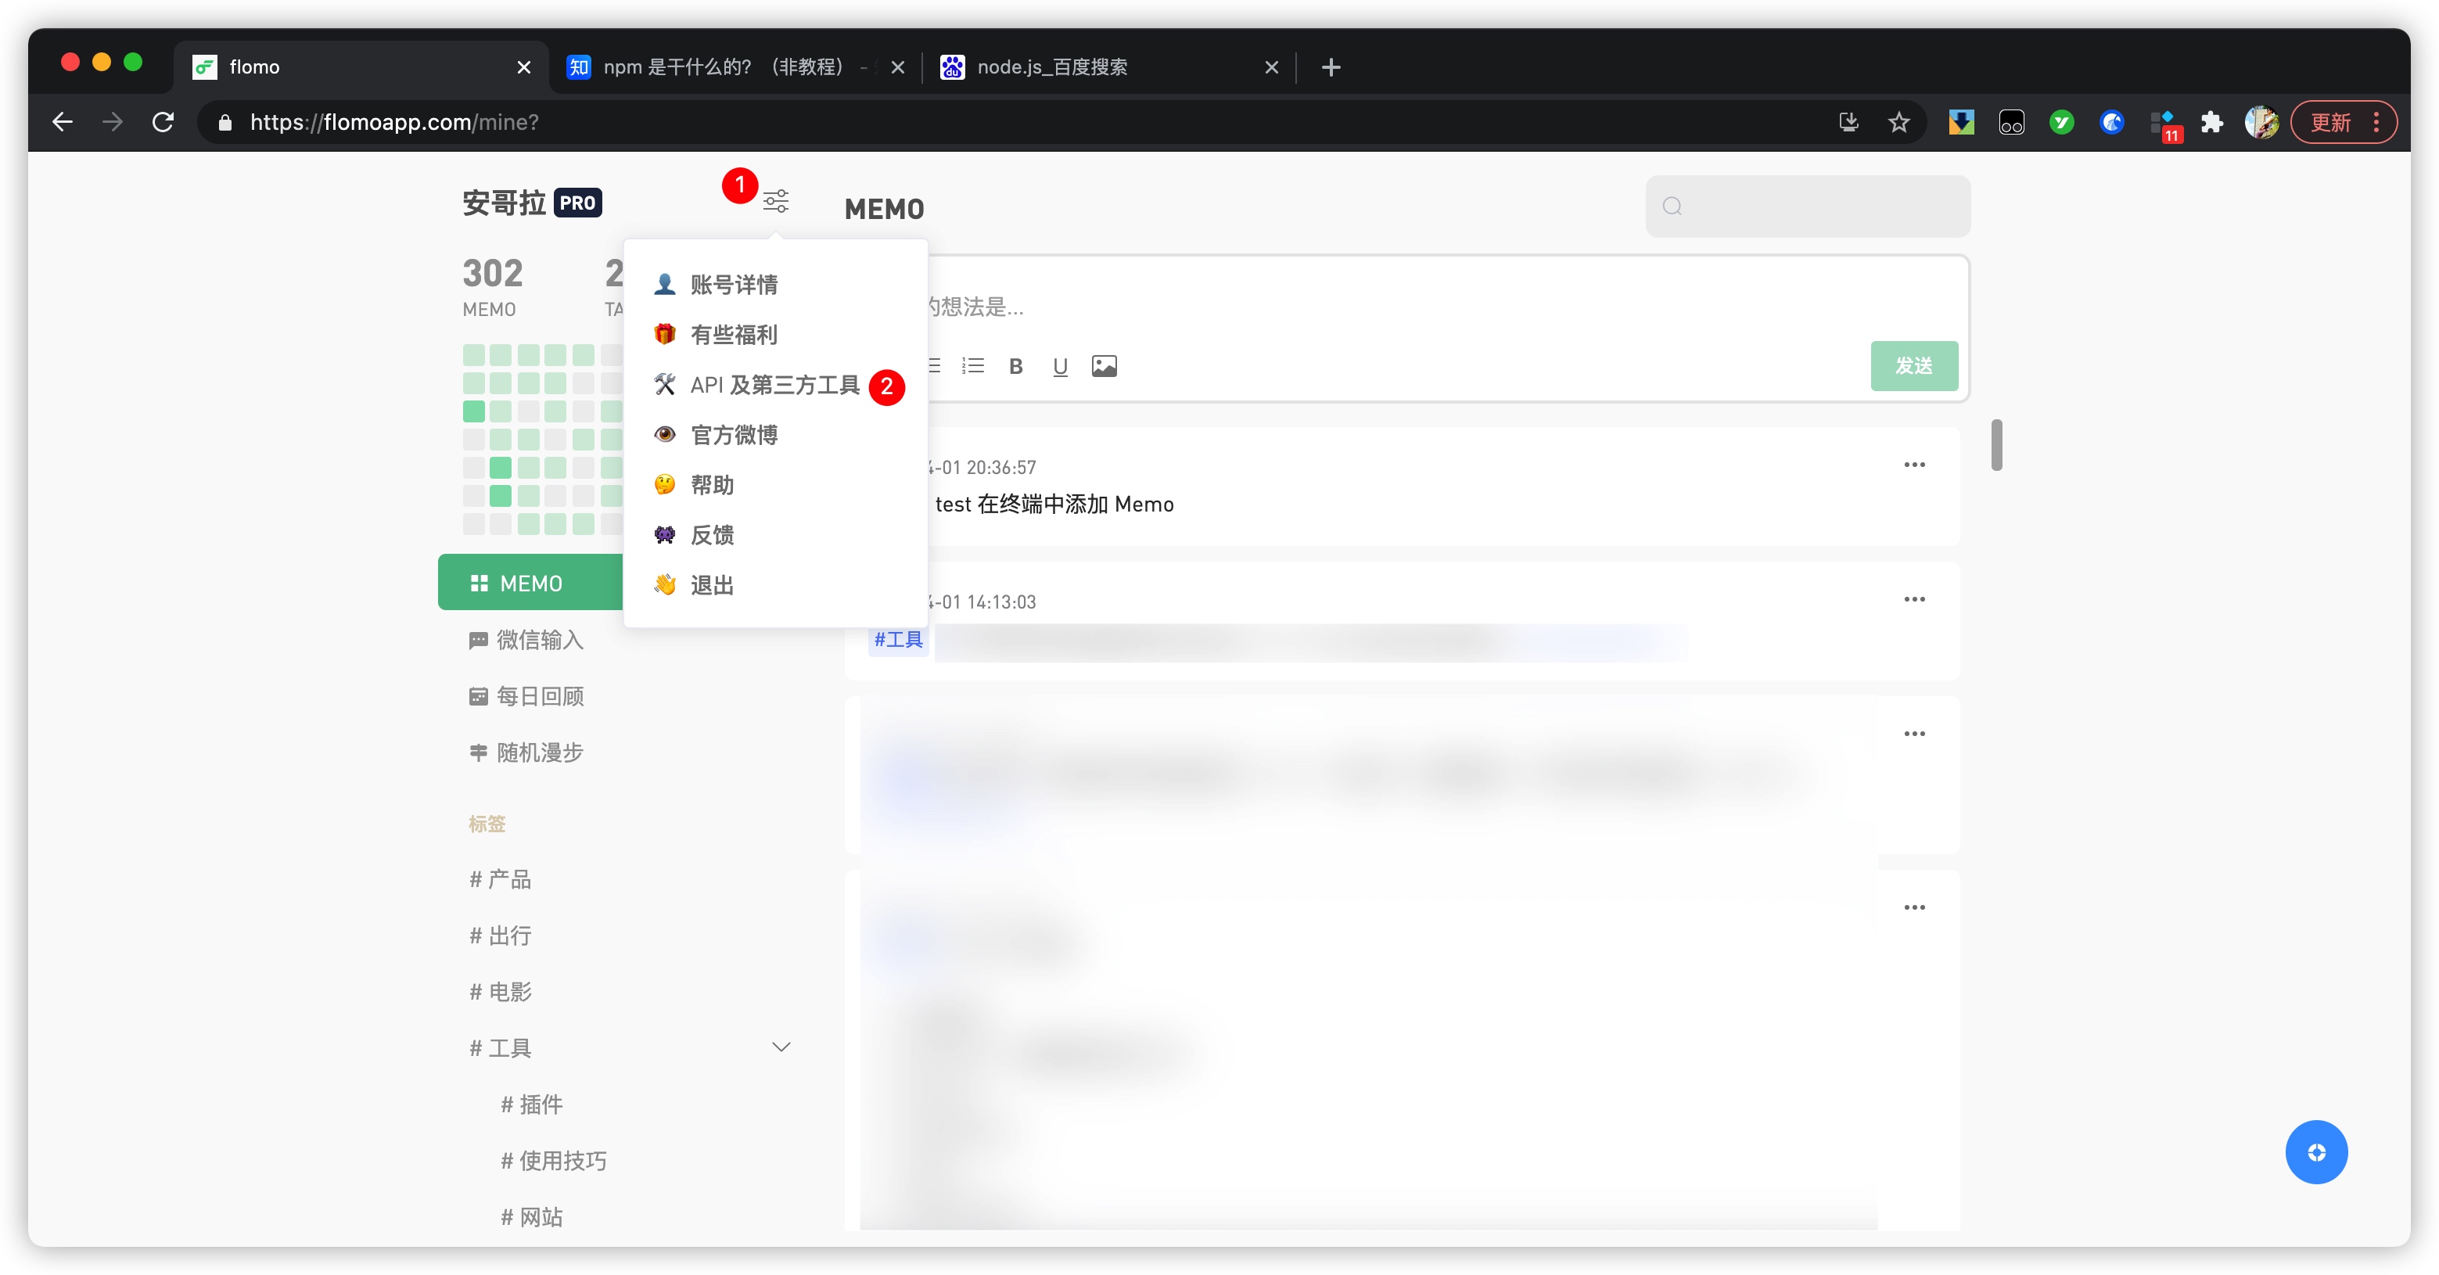The width and height of the screenshot is (2439, 1275).
Task: Click the green 发送 button
Action: coord(1913,365)
